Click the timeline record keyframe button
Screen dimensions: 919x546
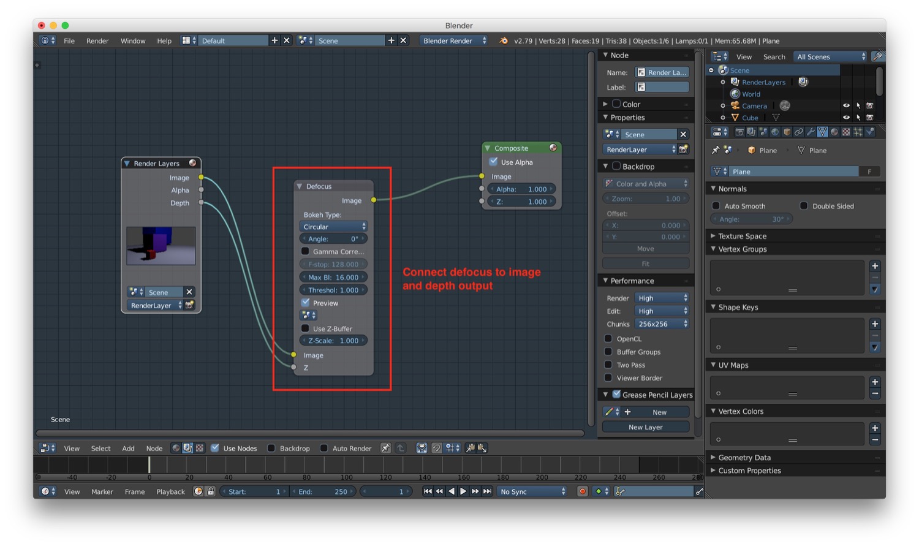click(583, 491)
